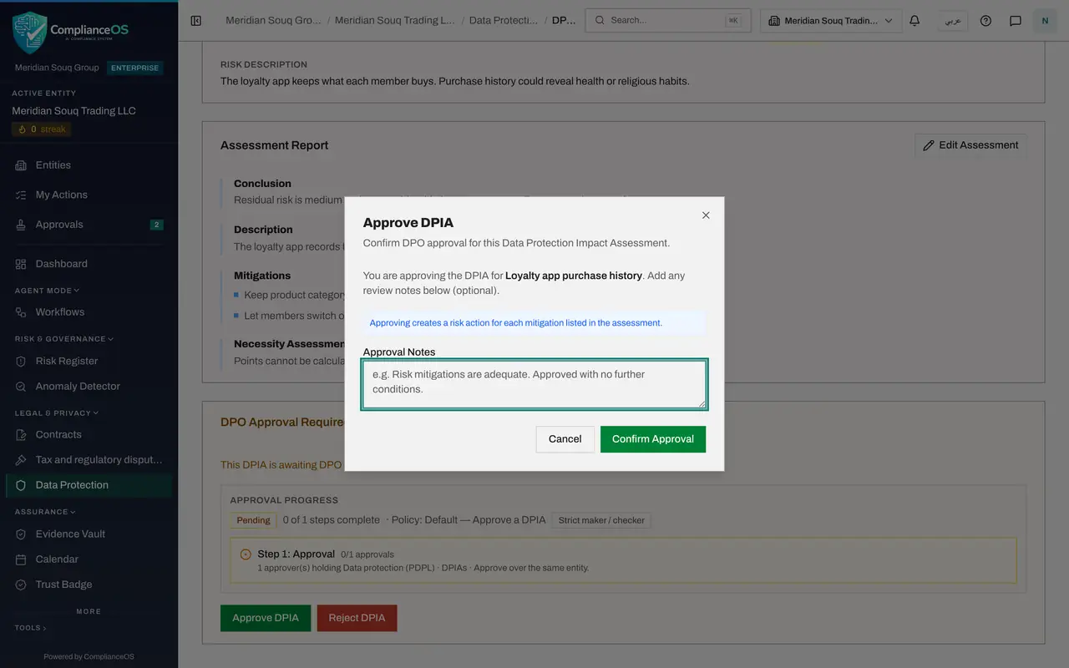The width and height of the screenshot is (1069, 668).
Task: Click the Trust Badge icon
Action: [21, 584]
